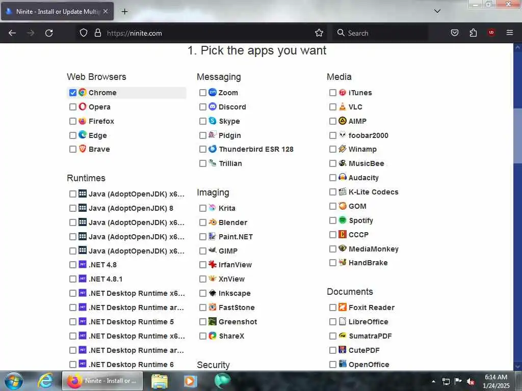Click the K-Lite Codecs label

373,192
